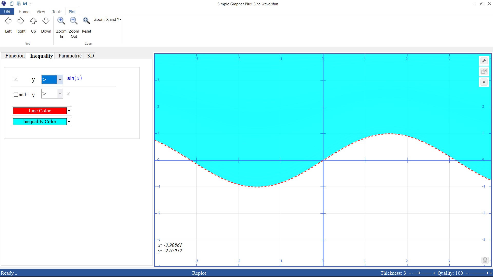The height and width of the screenshot is (277, 493).
Task: Reset the zoom level
Action: [86, 21]
